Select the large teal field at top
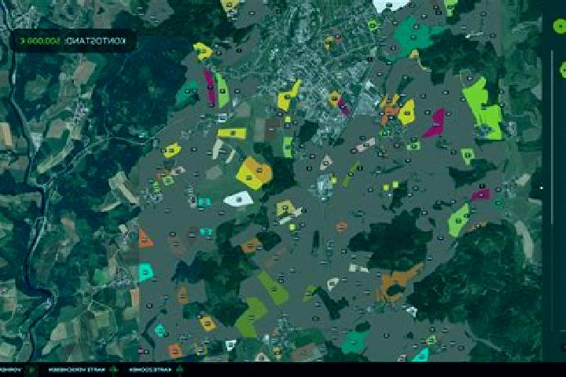Image resolution: width=566 pixels, height=377 pixels. [x=416, y=35]
